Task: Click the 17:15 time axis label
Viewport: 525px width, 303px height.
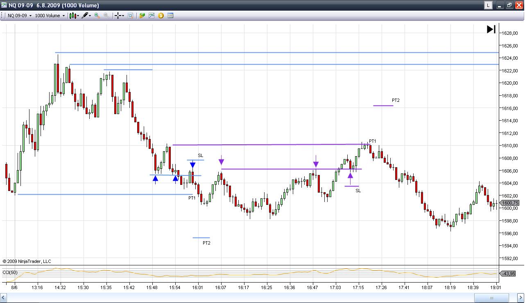Action: coord(358,287)
